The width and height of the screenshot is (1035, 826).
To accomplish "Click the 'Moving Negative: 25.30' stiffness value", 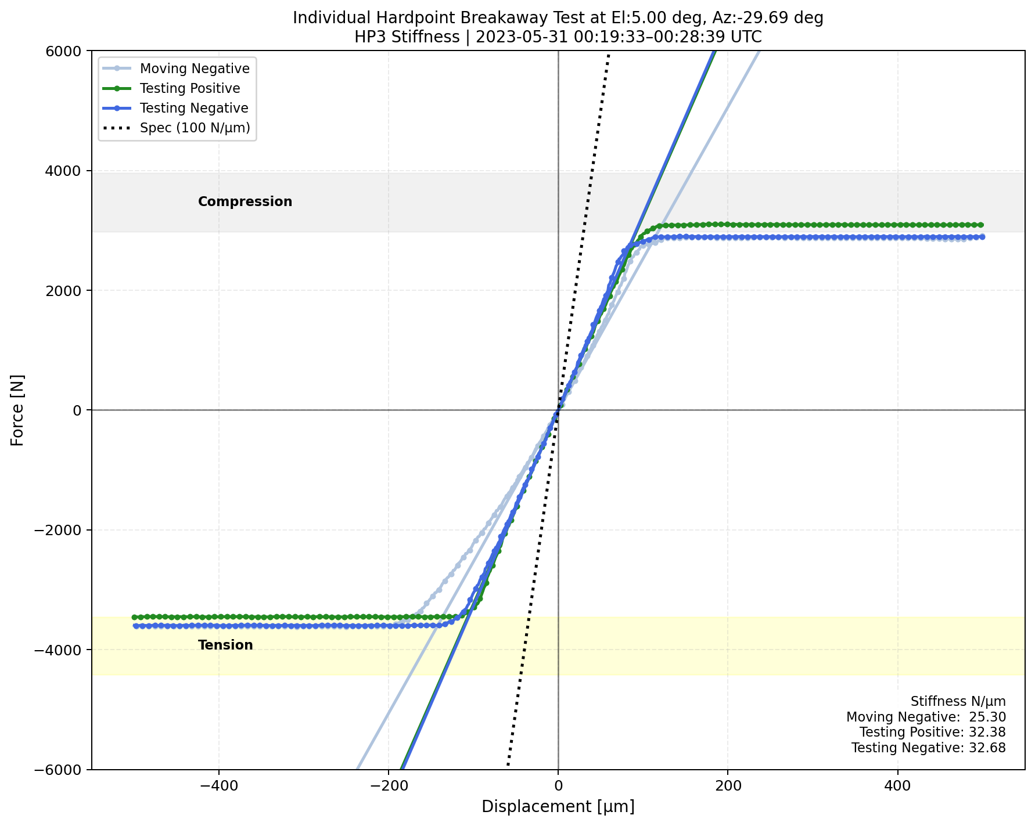I will [x=926, y=717].
